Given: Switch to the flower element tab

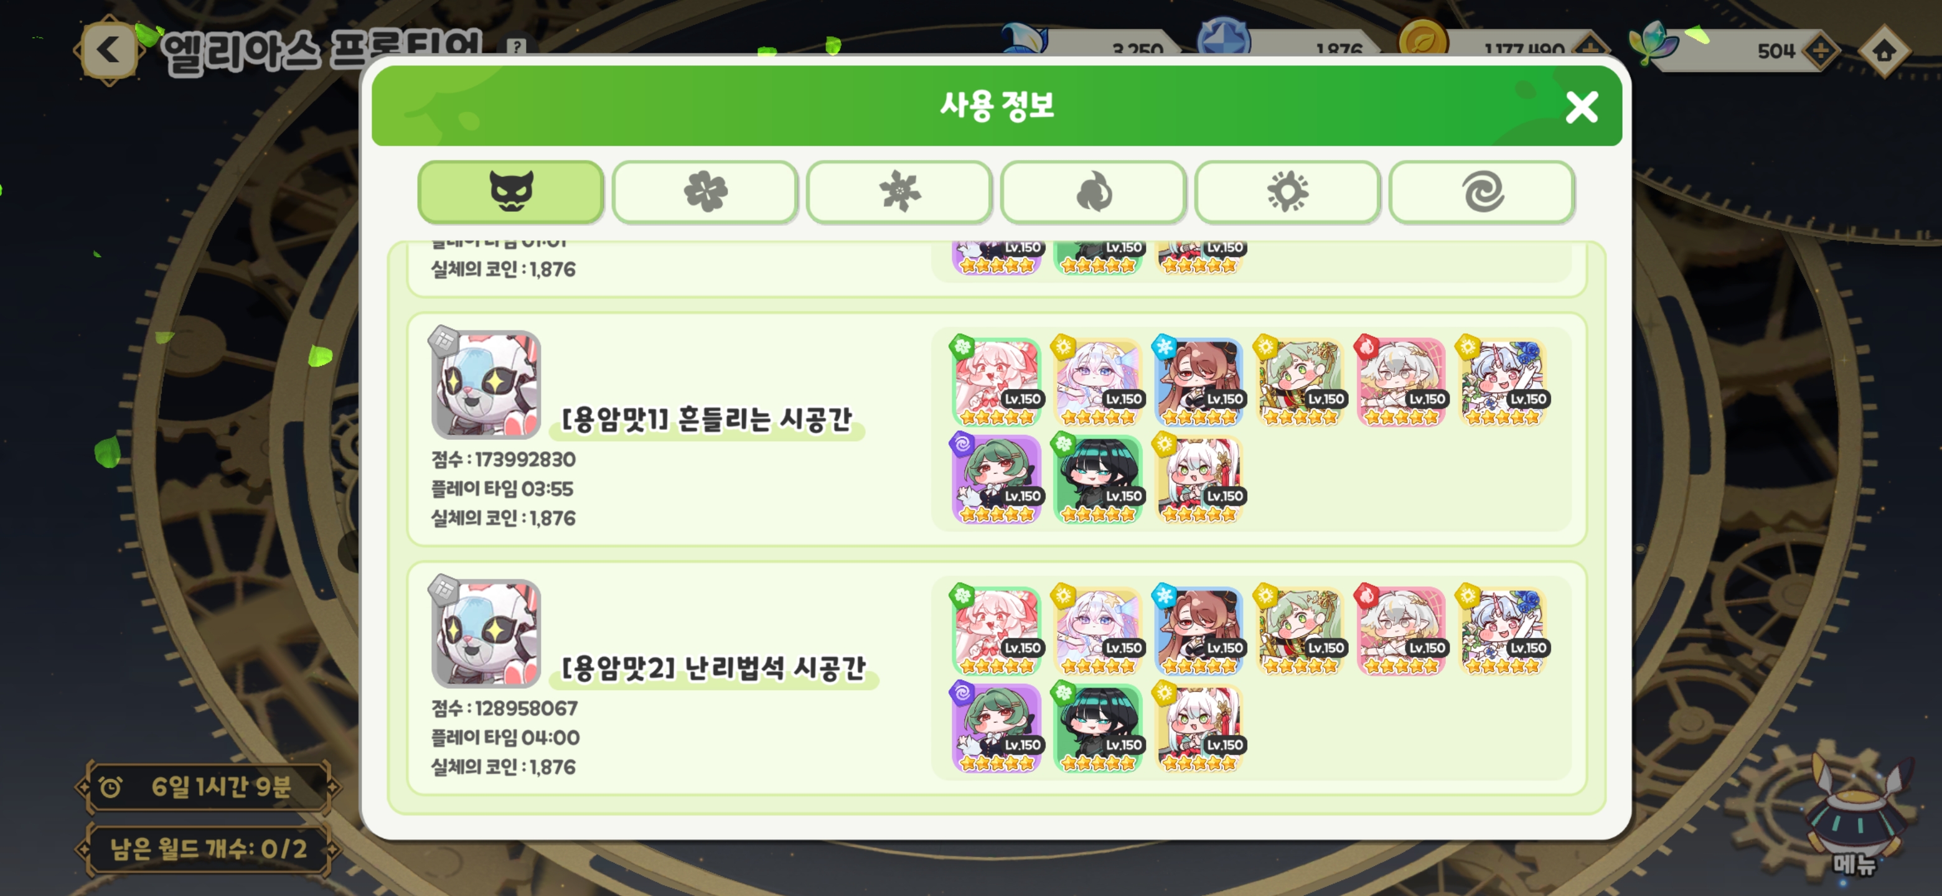Looking at the screenshot, I should pos(705,192).
